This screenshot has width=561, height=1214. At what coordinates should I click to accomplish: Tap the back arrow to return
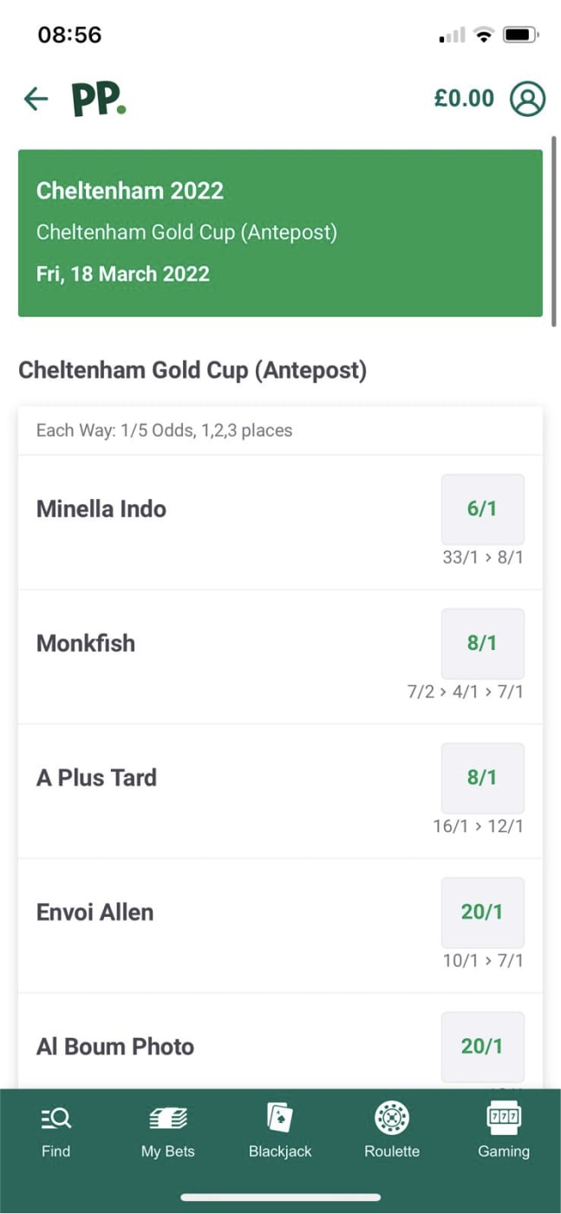click(x=35, y=98)
